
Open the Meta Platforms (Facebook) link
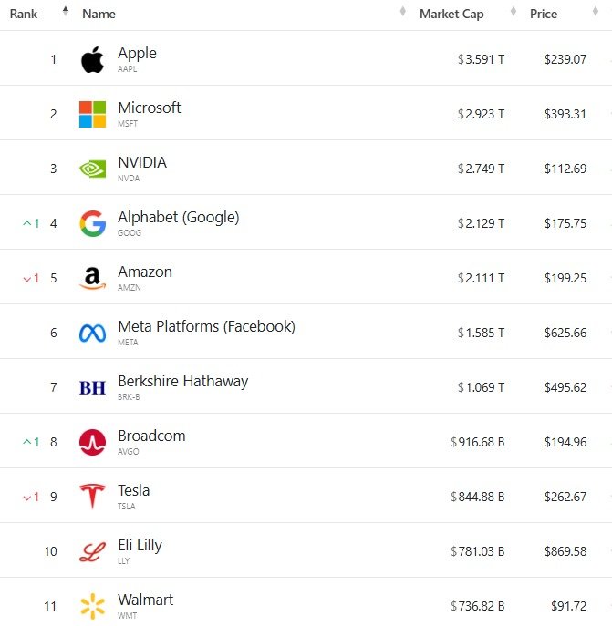pos(206,327)
